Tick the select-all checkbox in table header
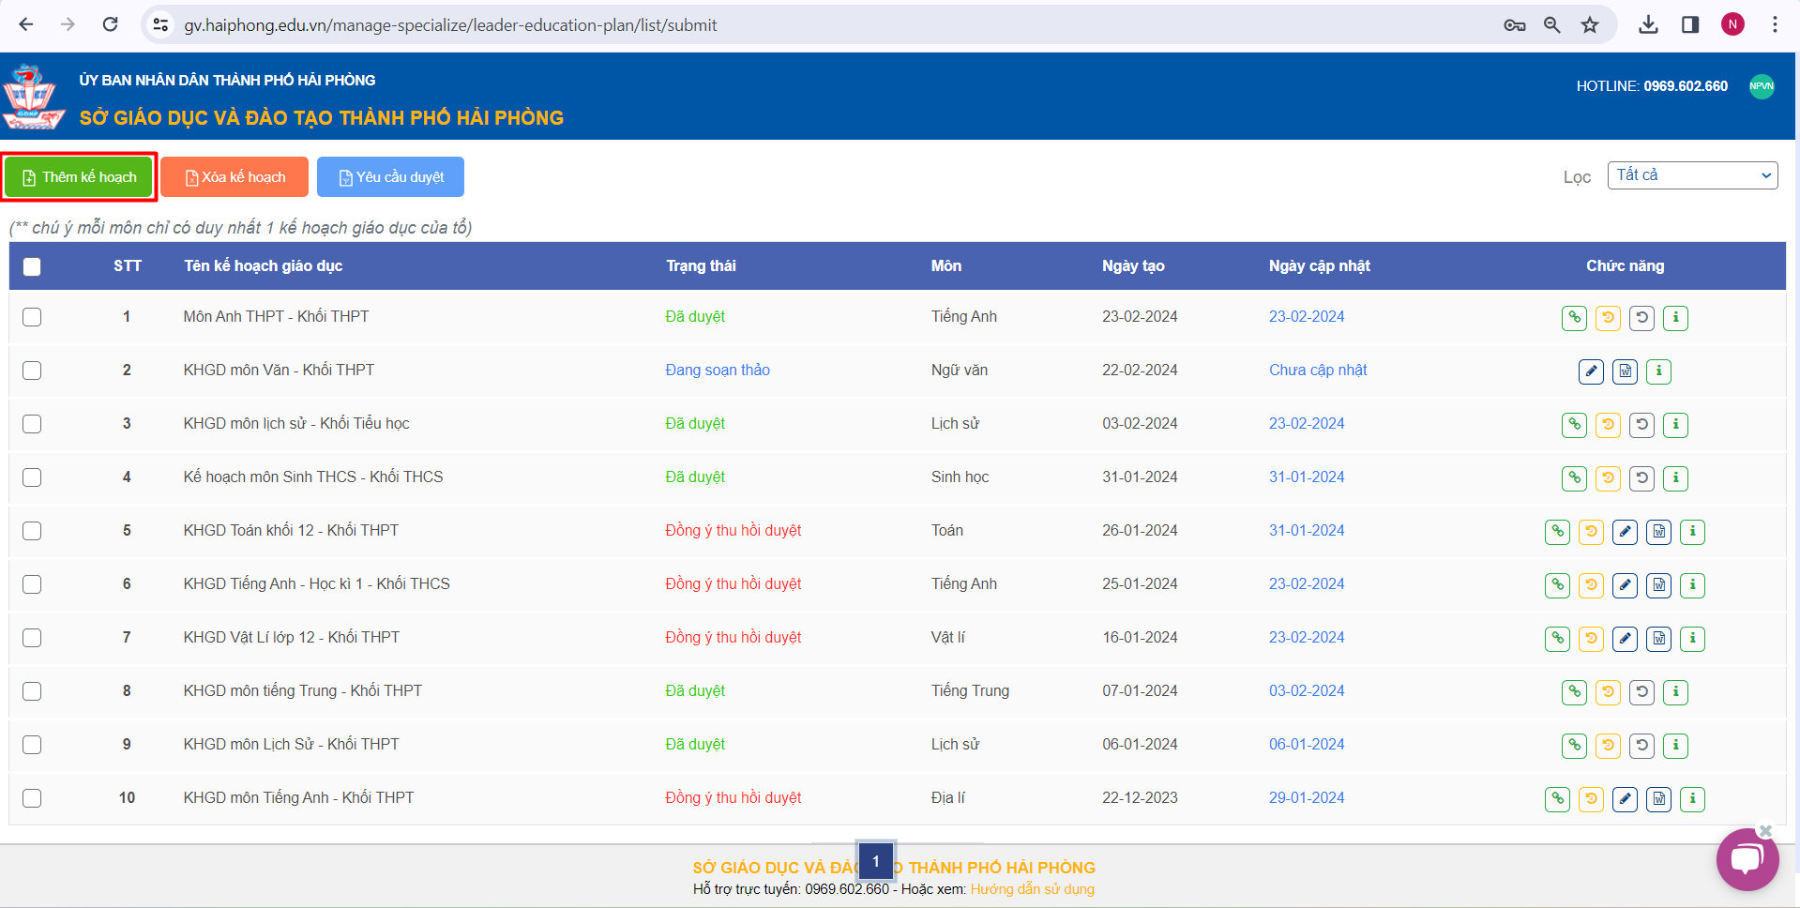Viewport: 1800px width, 908px height. [32, 267]
